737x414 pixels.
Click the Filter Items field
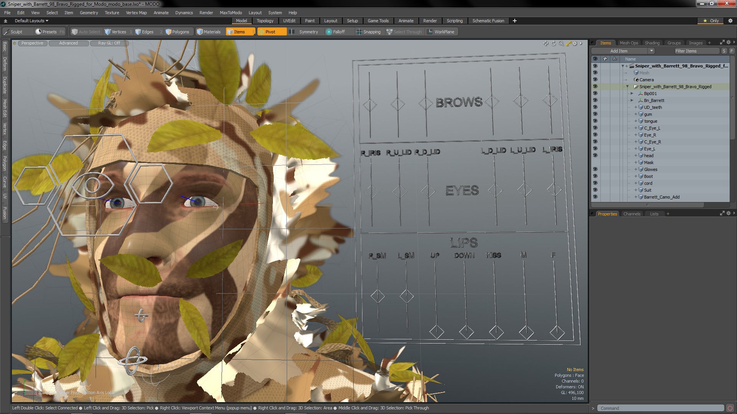tap(697, 51)
